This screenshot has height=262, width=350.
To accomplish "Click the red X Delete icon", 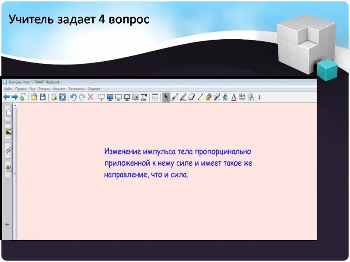I will pos(91,97).
